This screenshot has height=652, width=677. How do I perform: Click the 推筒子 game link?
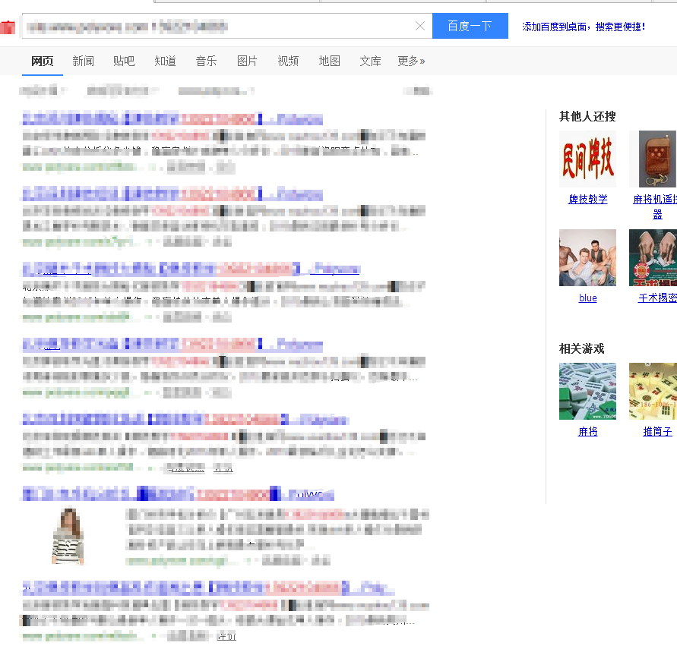[x=657, y=432]
